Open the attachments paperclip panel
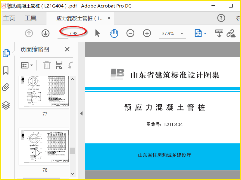The width and height of the screenshot is (241, 180). (x=6, y=87)
